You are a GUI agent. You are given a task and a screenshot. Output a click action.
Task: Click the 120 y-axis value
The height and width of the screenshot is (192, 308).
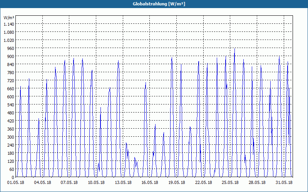tap(11, 161)
